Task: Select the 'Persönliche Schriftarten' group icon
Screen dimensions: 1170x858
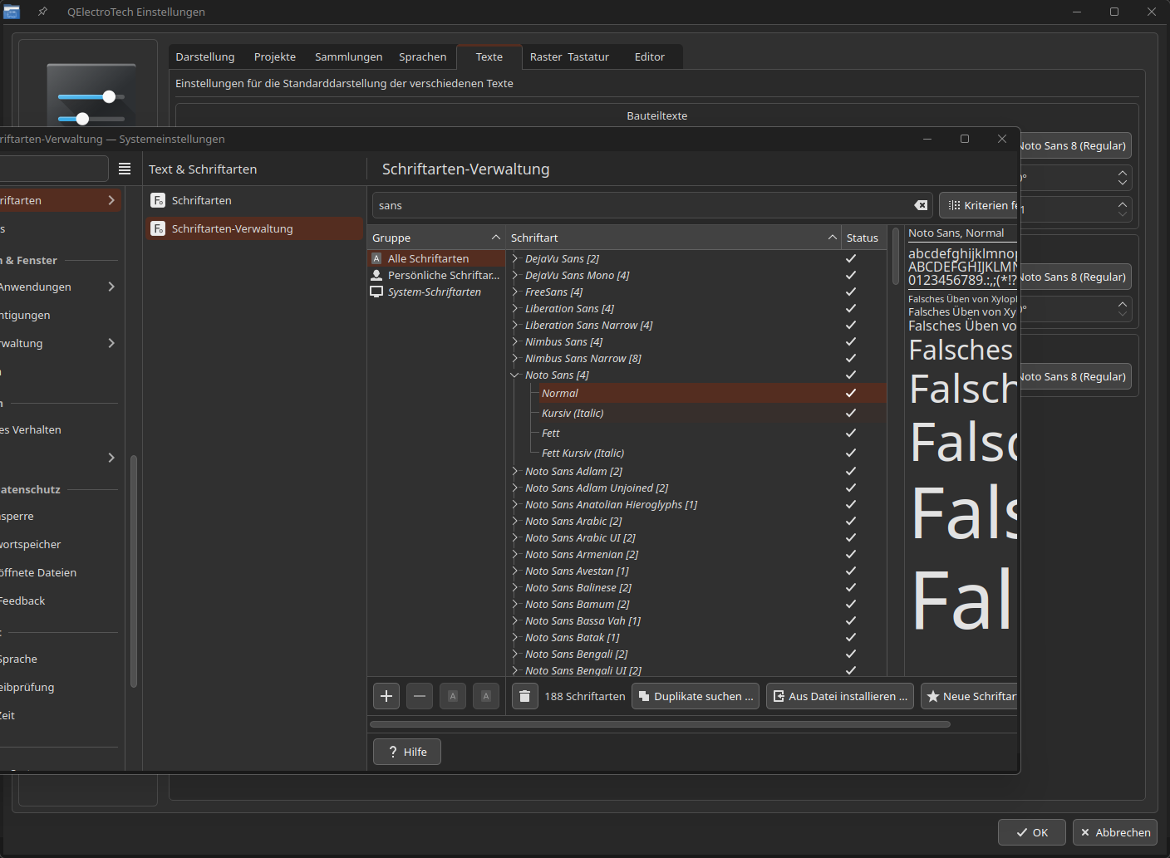Action: click(x=376, y=275)
